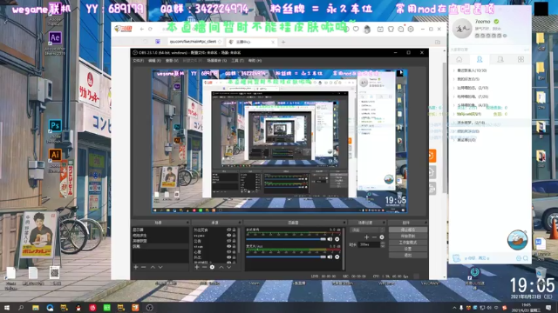Move scene up in OBS Scenes dock
The width and height of the screenshot is (558, 313).
(153, 267)
